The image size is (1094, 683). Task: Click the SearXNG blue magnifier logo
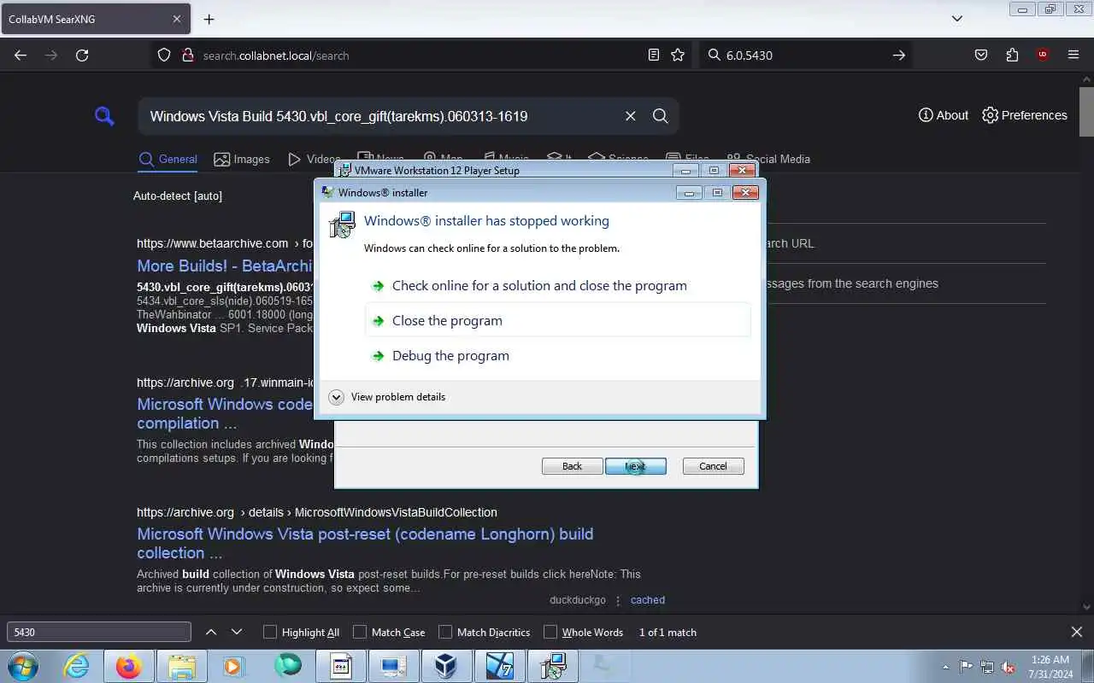pos(104,116)
